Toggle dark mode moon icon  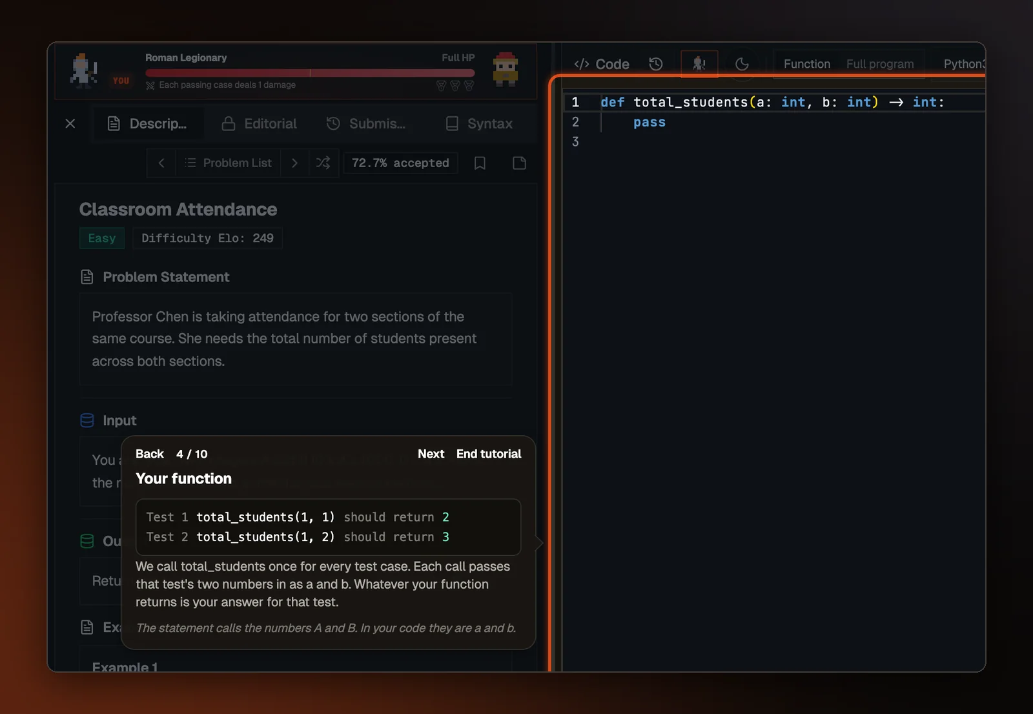pyautogui.click(x=742, y=64)
